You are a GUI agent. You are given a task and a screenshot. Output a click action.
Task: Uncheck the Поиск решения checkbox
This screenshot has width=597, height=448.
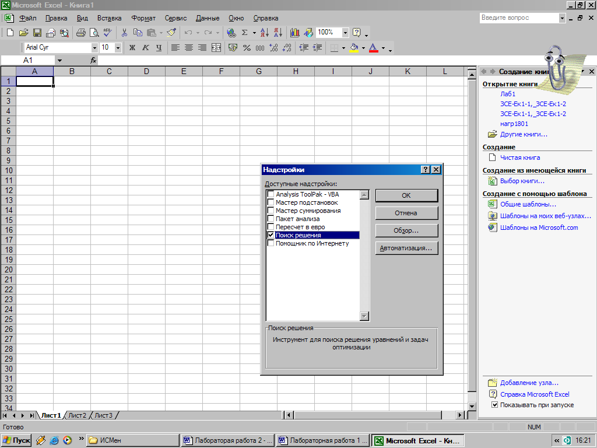click(271, 235)
